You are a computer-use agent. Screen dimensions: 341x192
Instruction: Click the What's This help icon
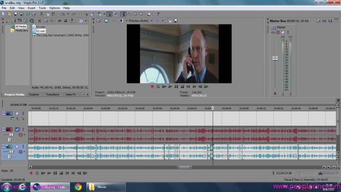pos(158,14)
